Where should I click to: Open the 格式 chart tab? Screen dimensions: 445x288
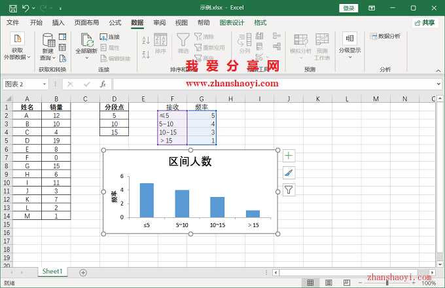(x=260, y=23)
